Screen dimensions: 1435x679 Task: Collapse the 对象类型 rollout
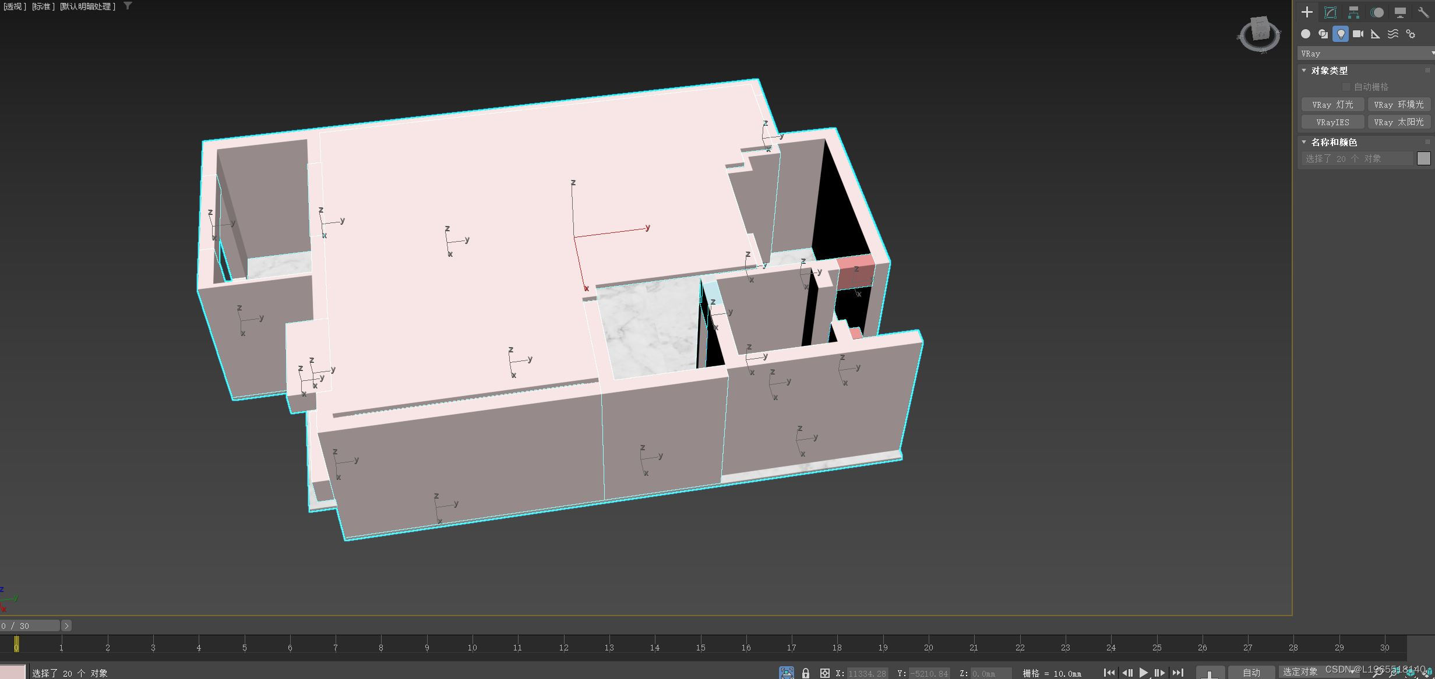(x=1329, y=70)
